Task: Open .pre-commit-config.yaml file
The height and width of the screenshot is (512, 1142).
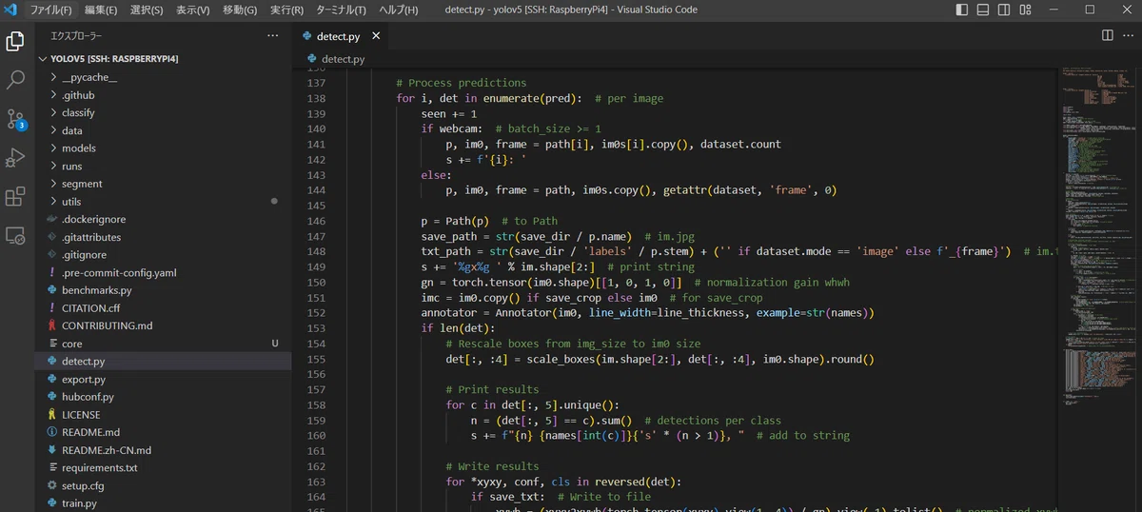Action: pyautogui.click(x=163, y=272)
